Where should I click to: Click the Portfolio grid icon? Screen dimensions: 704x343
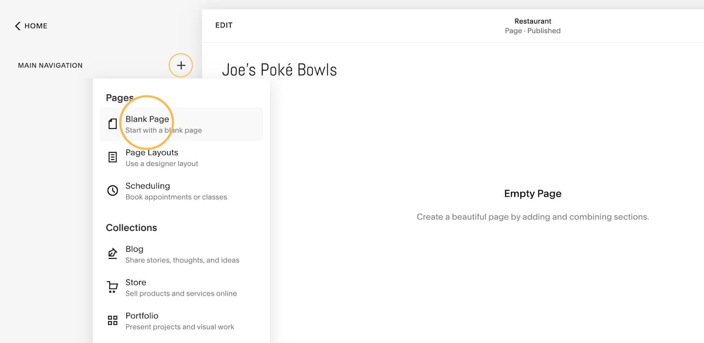point(113,320)
